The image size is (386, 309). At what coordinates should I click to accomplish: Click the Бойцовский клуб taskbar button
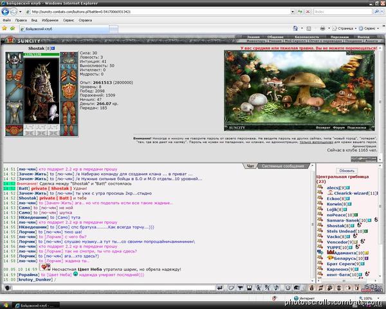[x=36, y=306]
